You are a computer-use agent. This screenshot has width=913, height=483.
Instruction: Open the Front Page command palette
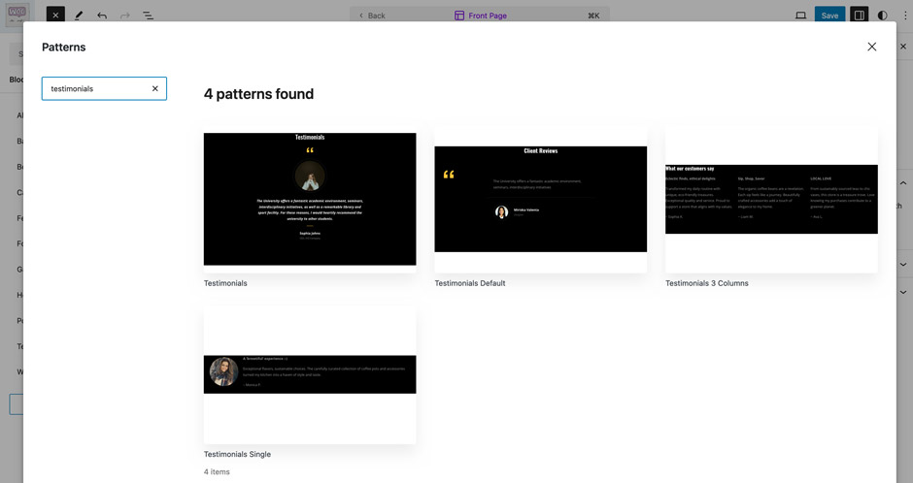pos(481,16)
